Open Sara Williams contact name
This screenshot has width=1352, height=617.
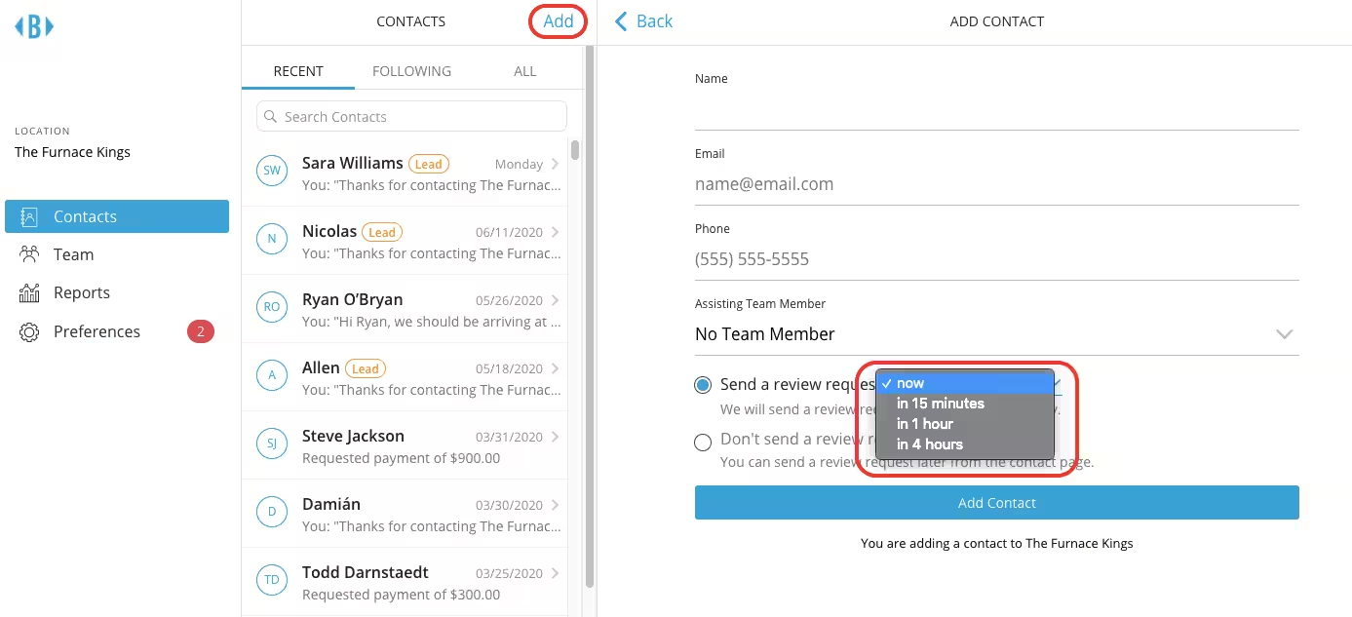click(353, 163)
